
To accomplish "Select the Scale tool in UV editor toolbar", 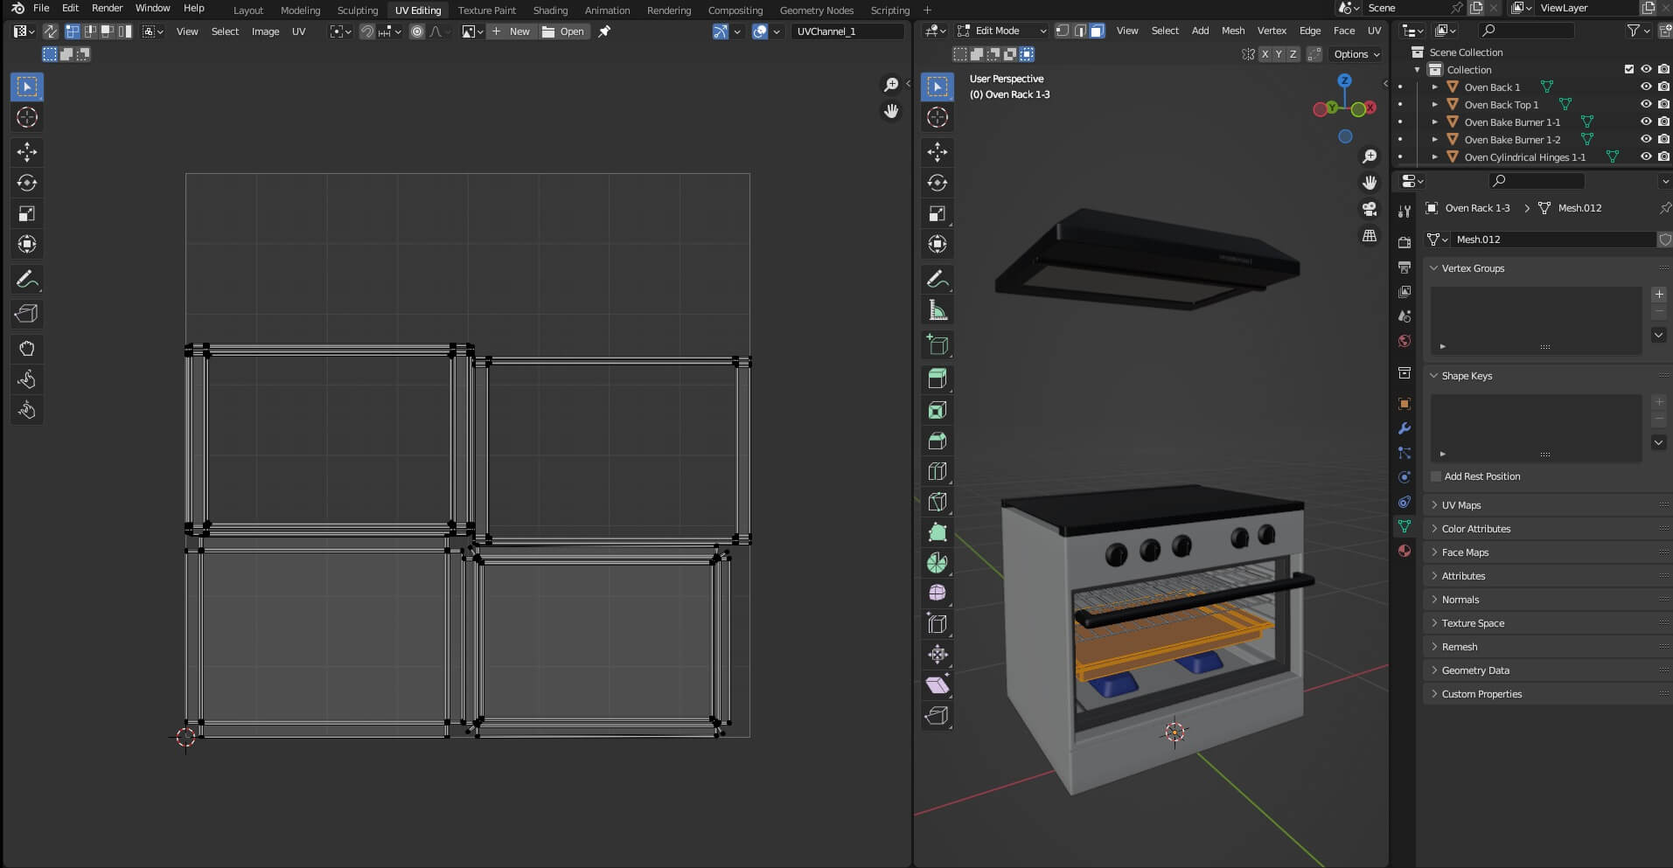I will click(x=27, y=213).
